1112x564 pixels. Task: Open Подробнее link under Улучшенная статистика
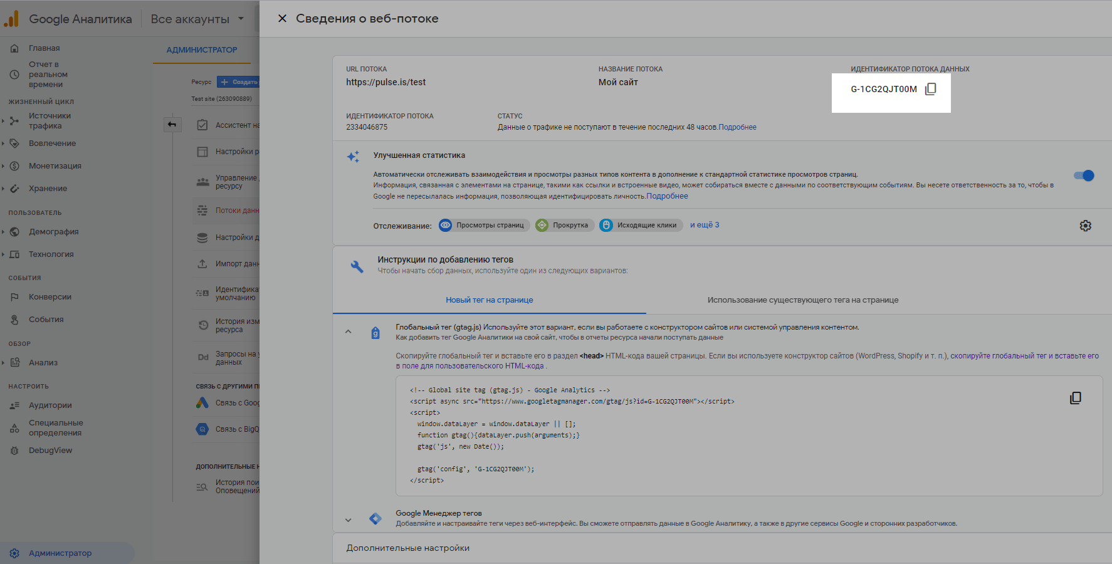click(x=667, y=196)
